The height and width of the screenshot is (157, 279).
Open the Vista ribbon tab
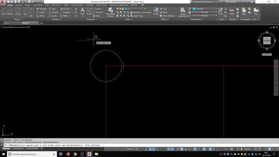point(47,5)
